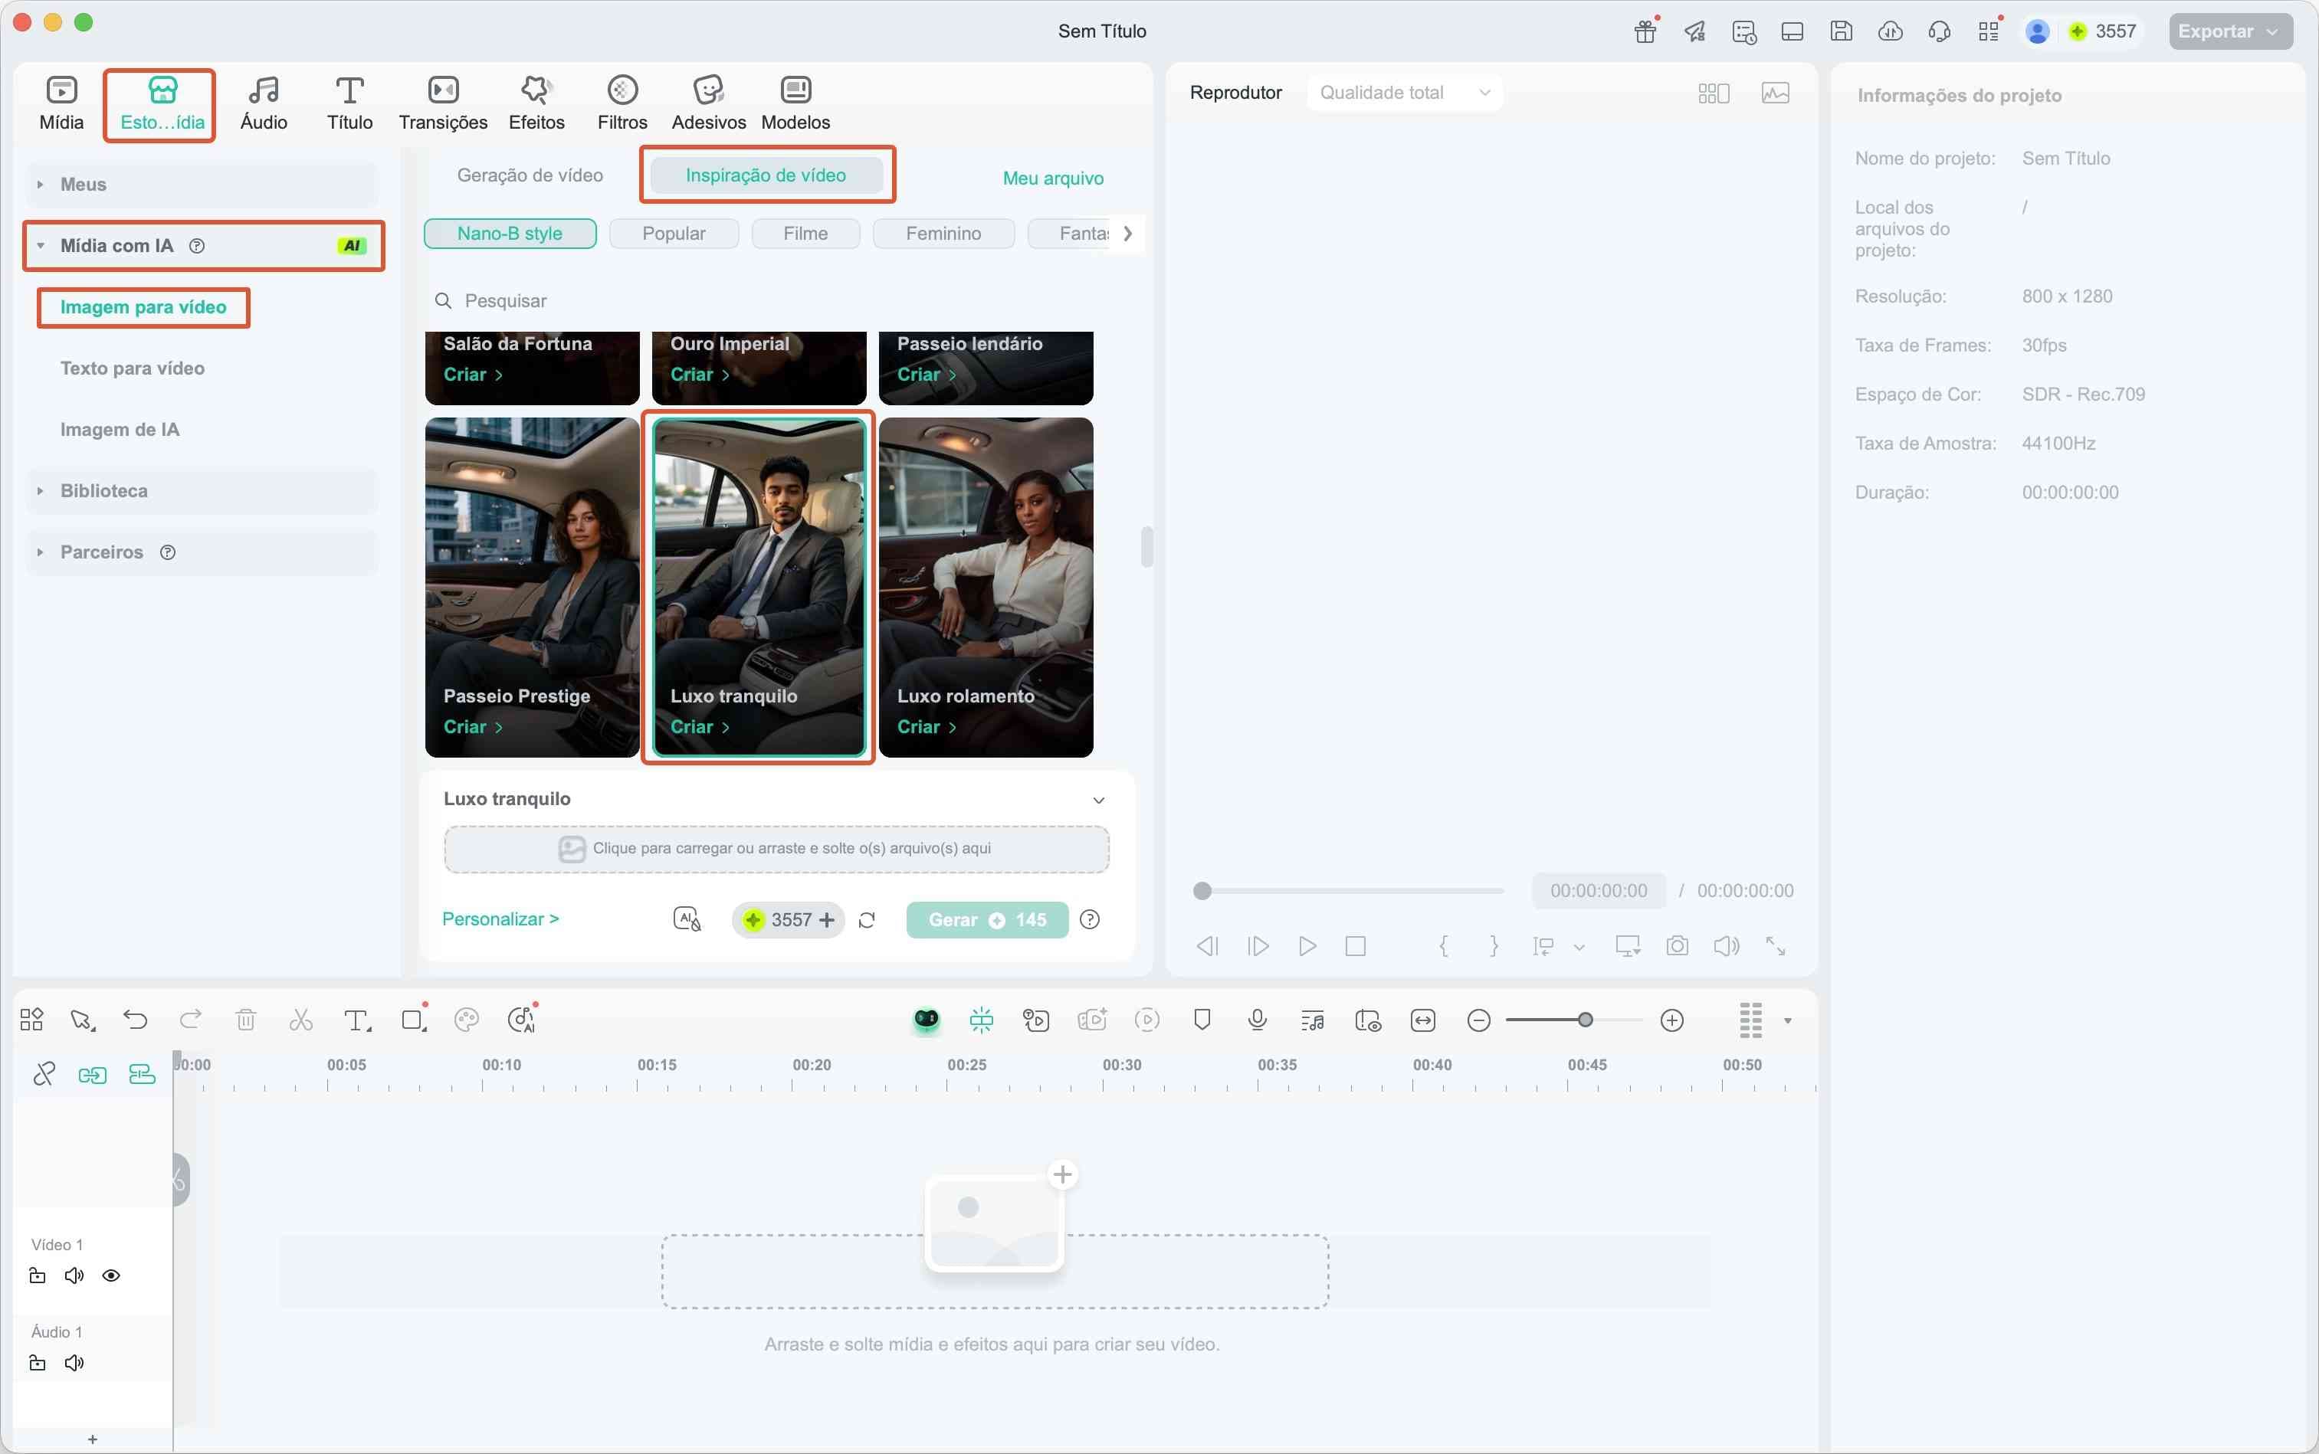Take a snapshot with the camera icon
This screenshot has height=1454, width=2319.
coord(1677,945)
